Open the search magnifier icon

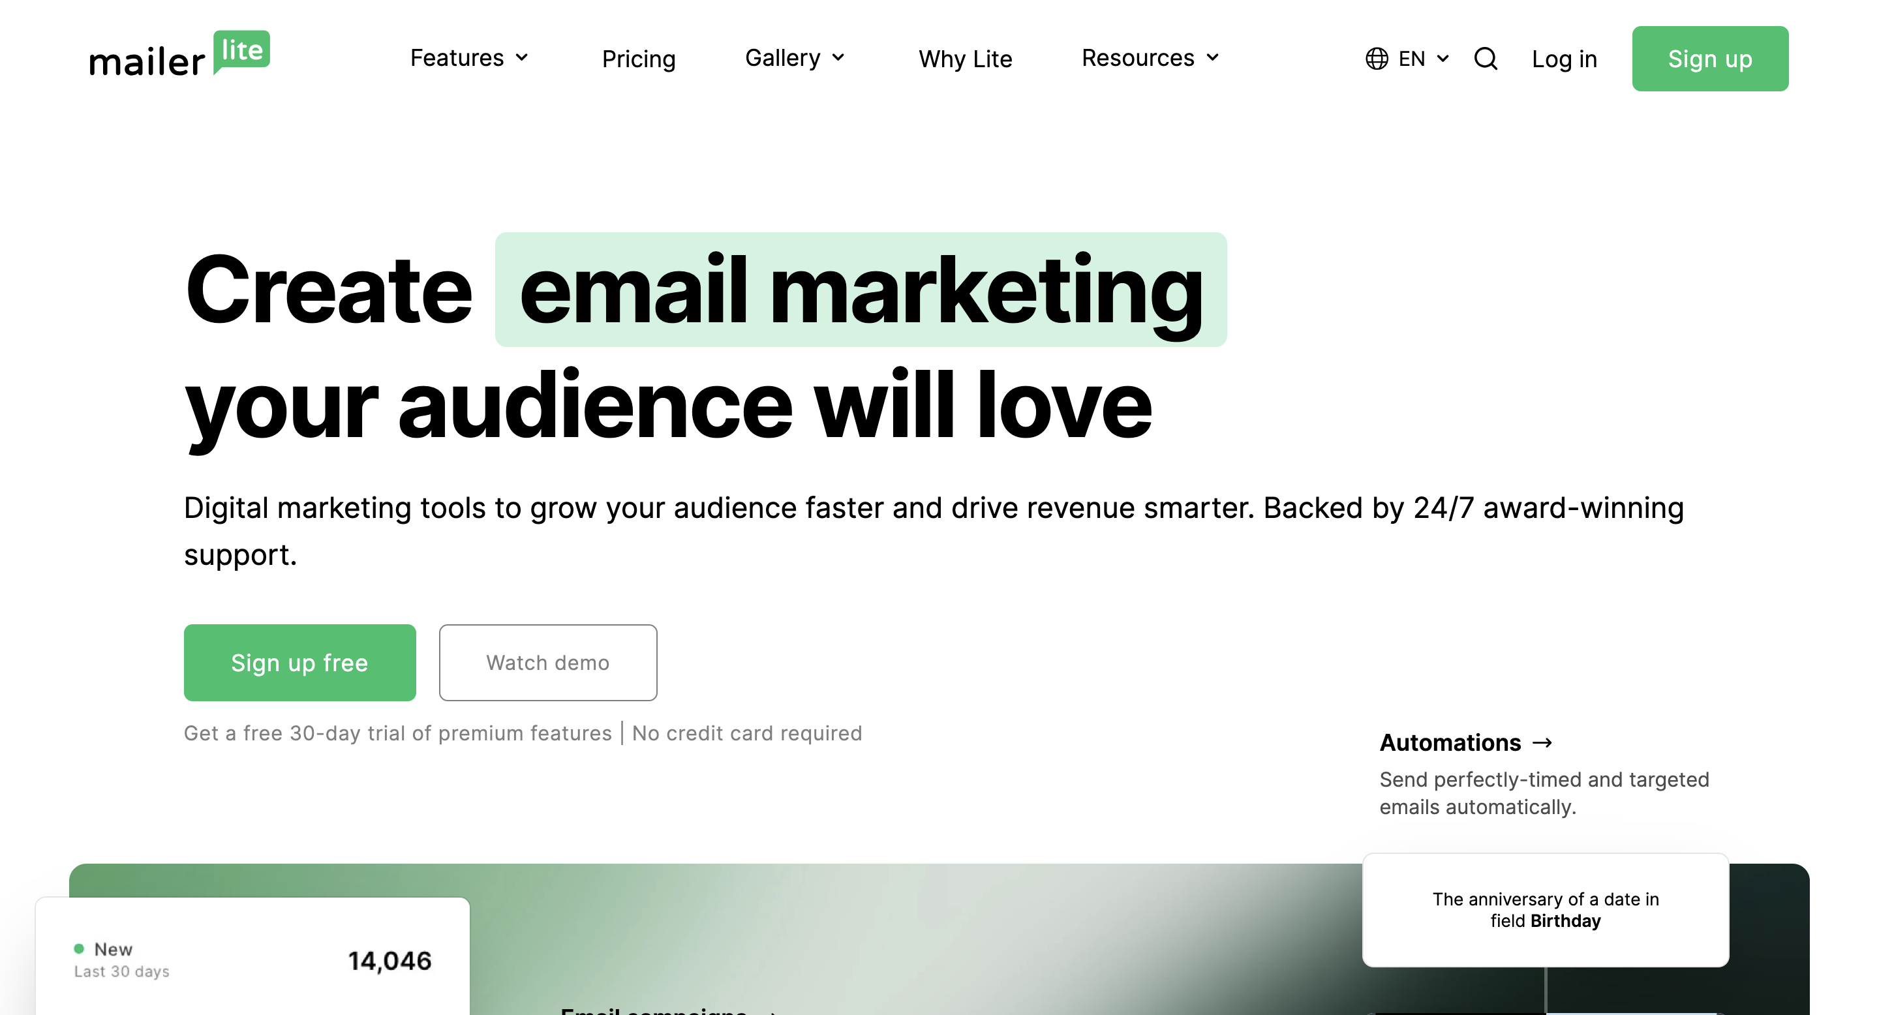point(1486,59)
